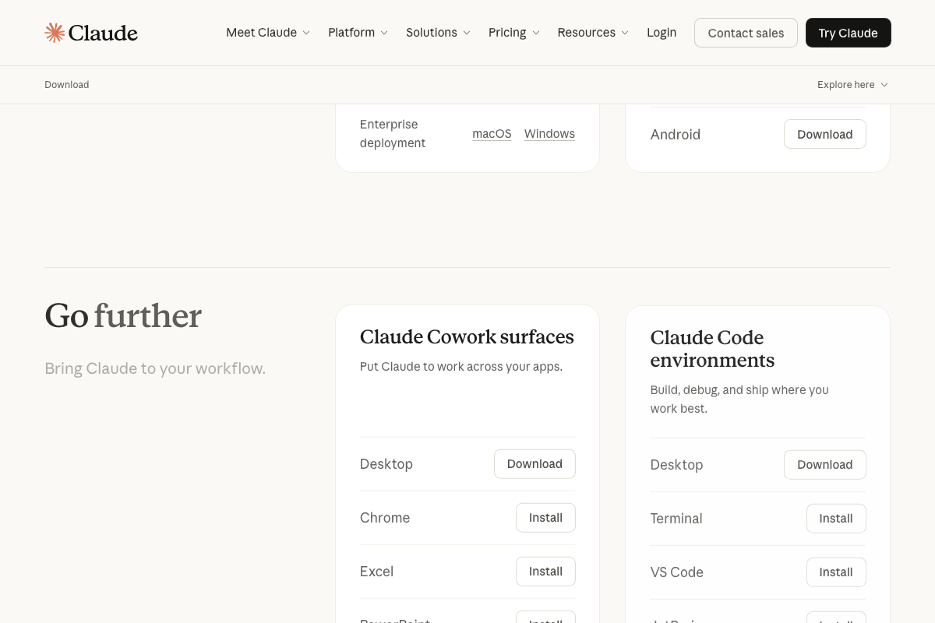This screenshot has height=623, width=935.
Task: Click the Login link
Action: point(662,33)
